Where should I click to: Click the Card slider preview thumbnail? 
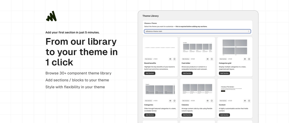click(x=198, y=47)
